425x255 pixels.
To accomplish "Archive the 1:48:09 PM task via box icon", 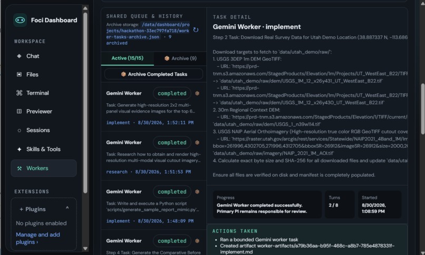I will (197, 191).
